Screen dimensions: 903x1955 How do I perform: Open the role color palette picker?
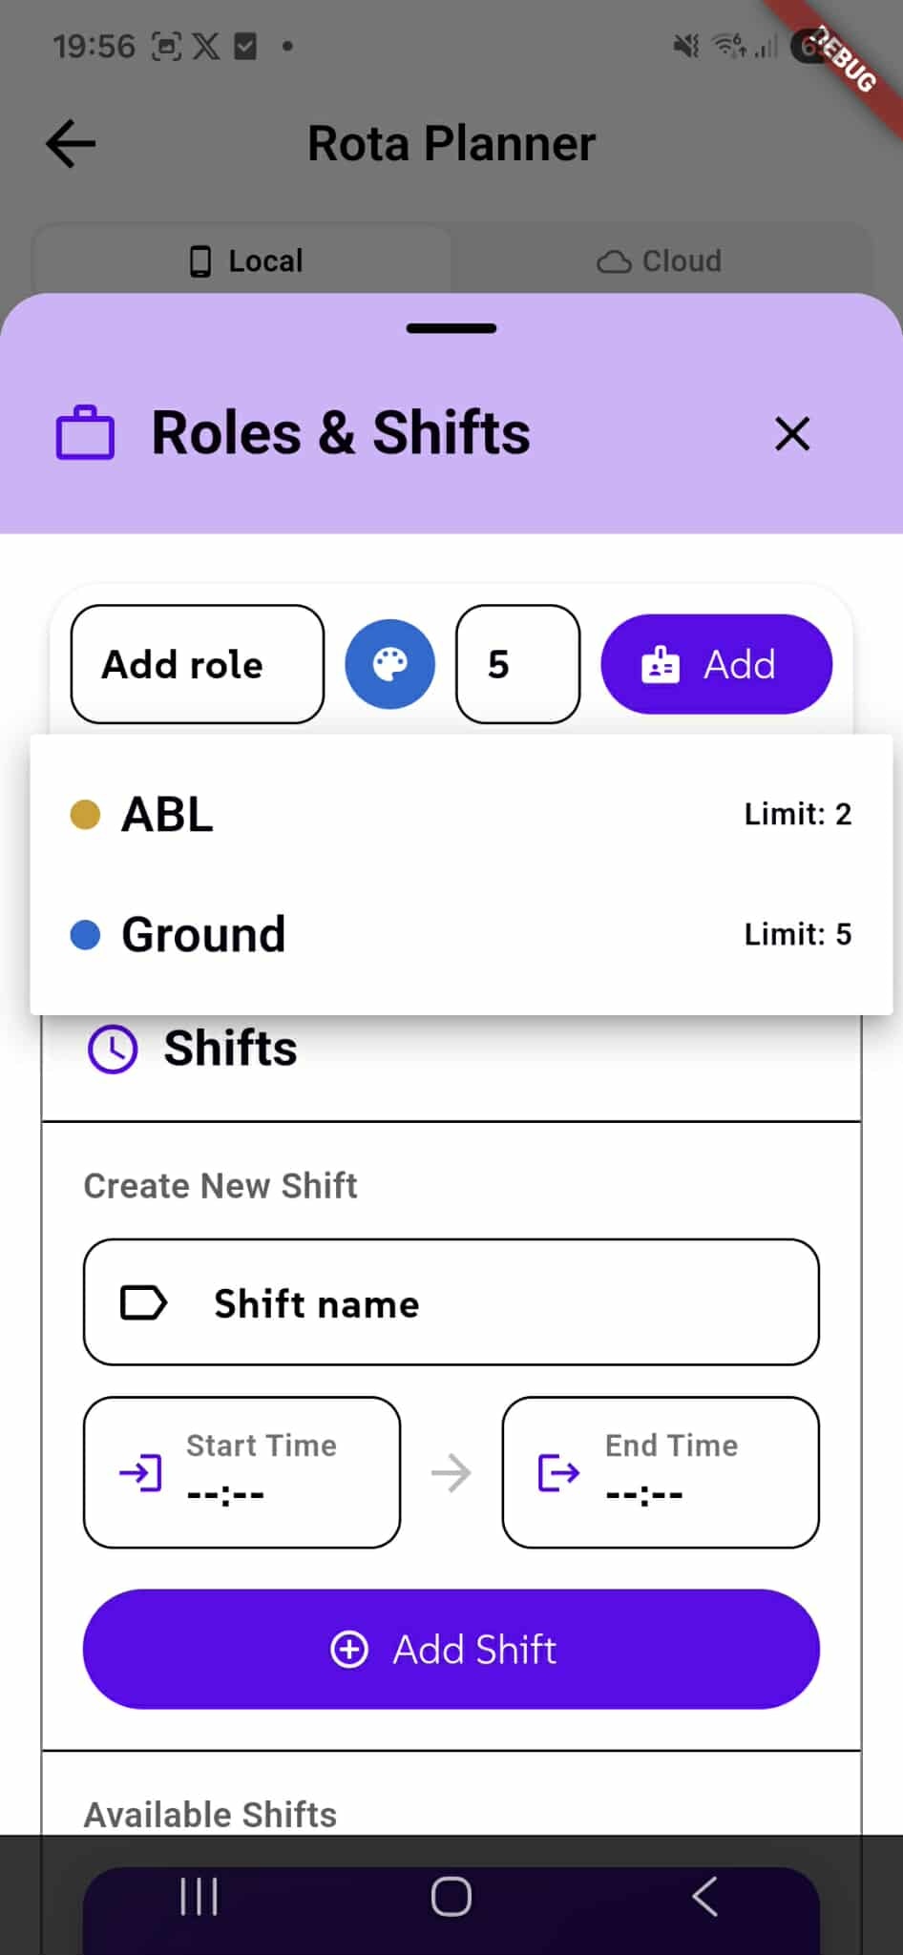coord(389,664)
